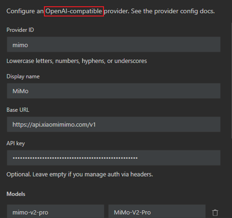This screenshot has height=218, width=232.
Task: Edit the MiMo-V2-Pro model name field
Action: pos(157,212)
